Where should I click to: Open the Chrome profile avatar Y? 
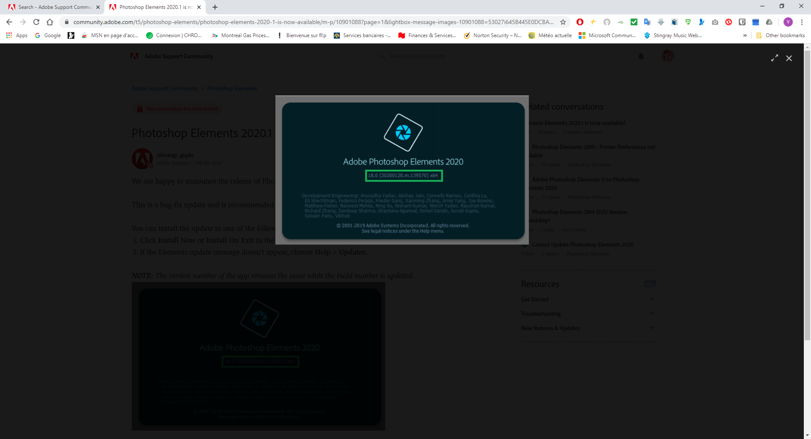(788, 22)
